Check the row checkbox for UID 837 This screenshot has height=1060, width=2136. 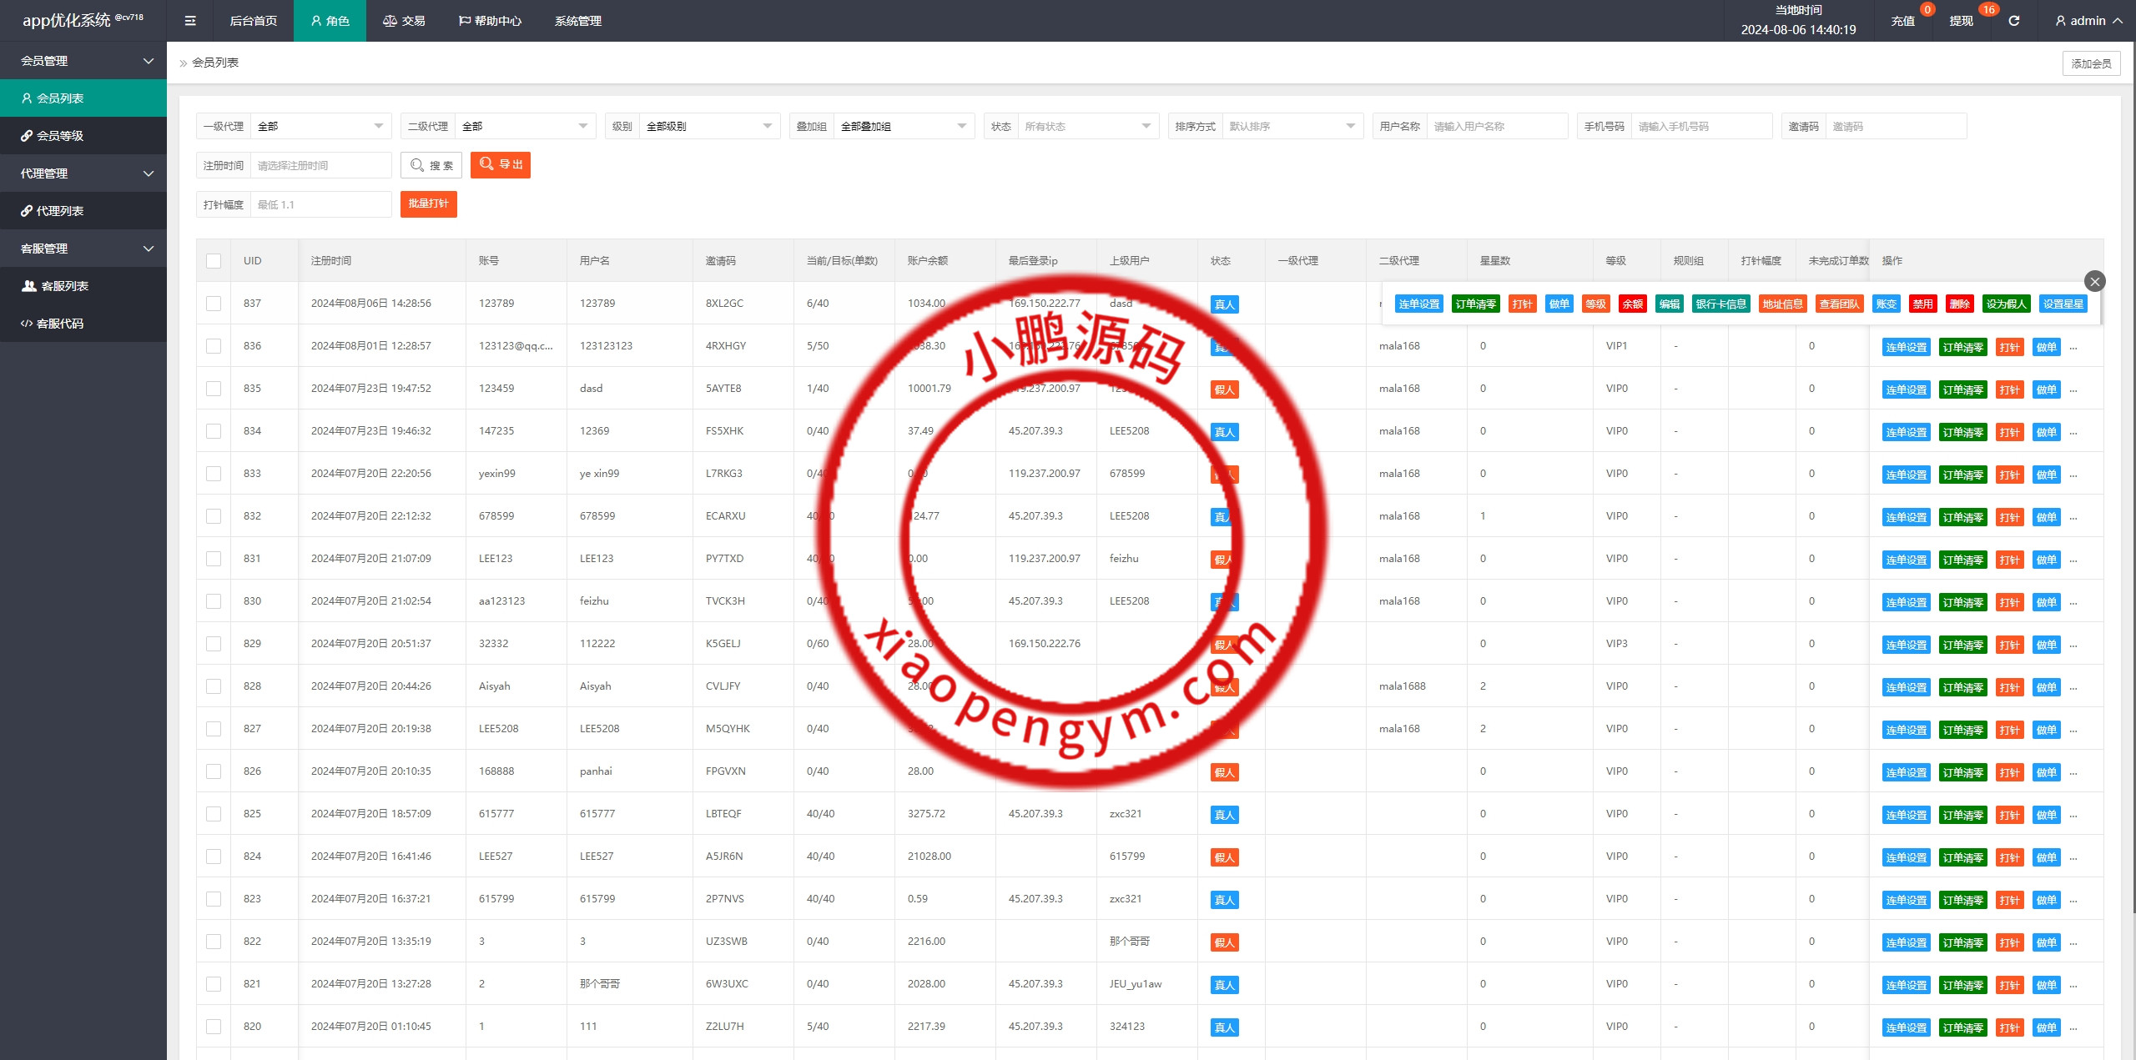(214, 304)
